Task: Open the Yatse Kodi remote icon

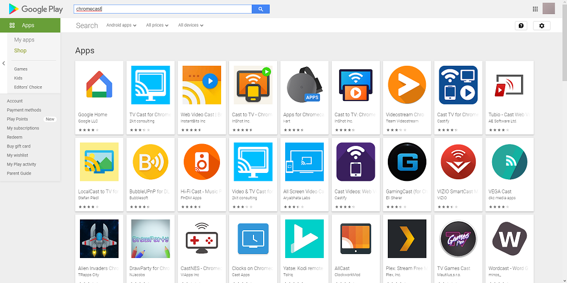Action: [x=304, y=239]
